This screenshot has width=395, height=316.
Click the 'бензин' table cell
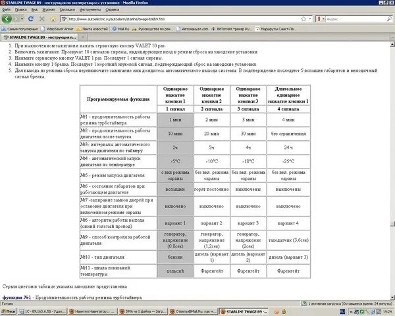(175, 257)
